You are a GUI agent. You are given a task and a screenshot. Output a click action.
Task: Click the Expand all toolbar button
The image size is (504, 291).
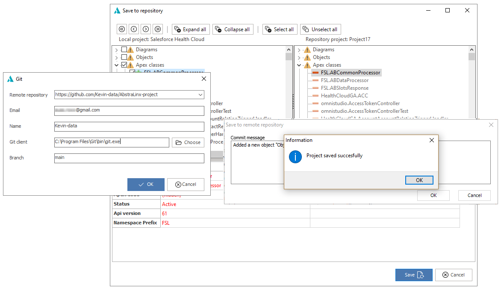[191, 29]
